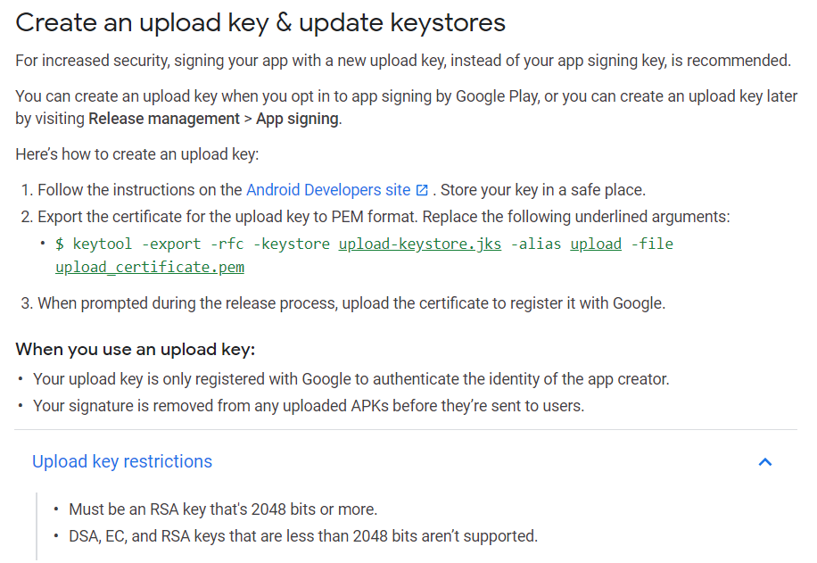Click the Create an upload key heading
This screenshot has width=817, height=563.
click(x=260, y=23)
